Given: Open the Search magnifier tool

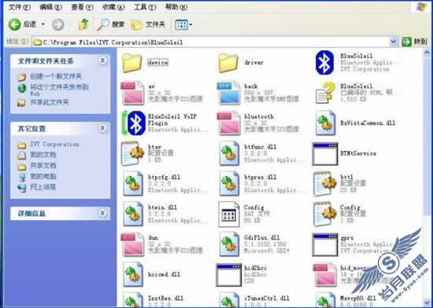Looking at the screenshot, I should [x=111, y=24].
